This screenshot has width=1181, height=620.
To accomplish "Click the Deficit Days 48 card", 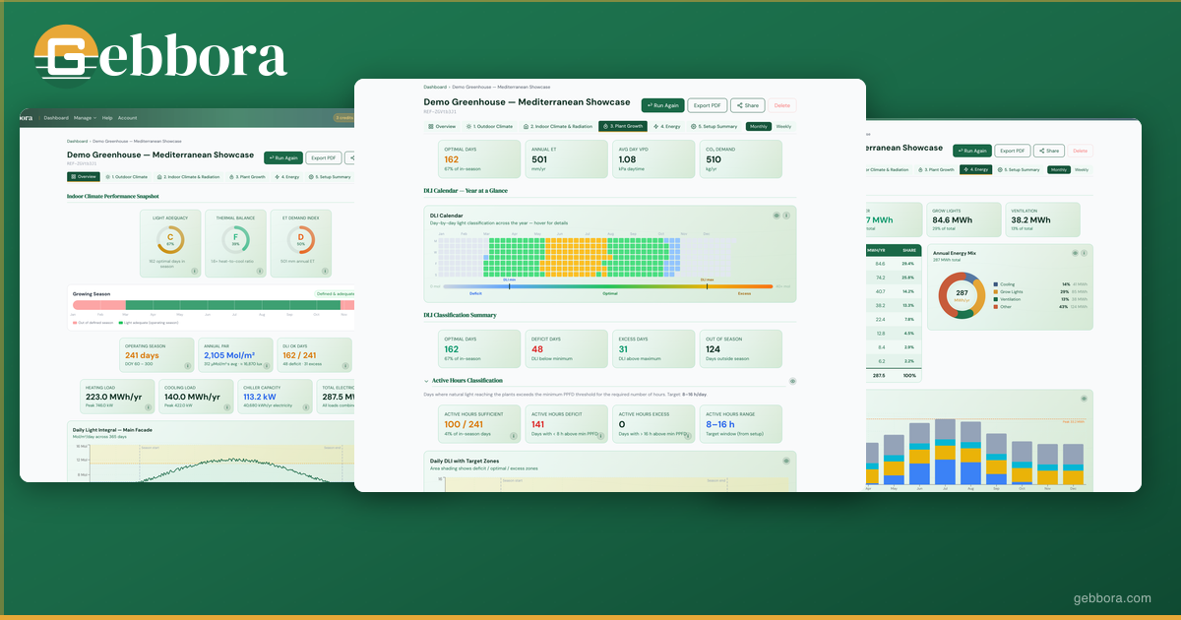I will click(566, 349).
